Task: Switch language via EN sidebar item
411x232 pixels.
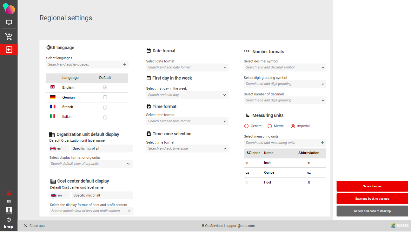Action: [x=9, y=202]
